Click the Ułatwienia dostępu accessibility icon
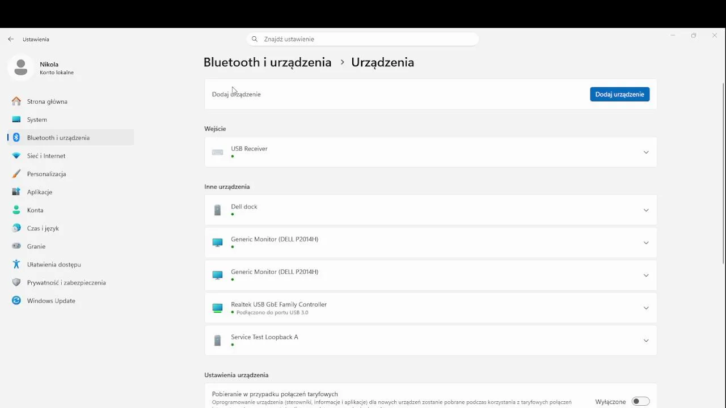The image size is (726, 408). pyautogui.click(x=16, y=265)
